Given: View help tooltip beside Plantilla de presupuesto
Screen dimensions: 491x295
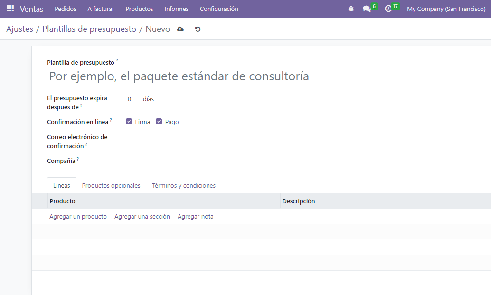Looking at the screenshot, I should pyautogui.click(x=117, y=60).
